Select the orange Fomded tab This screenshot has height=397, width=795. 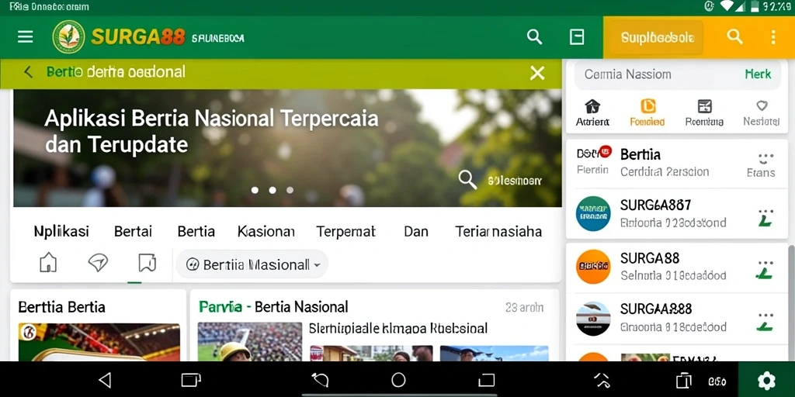[x=647, y=112]
